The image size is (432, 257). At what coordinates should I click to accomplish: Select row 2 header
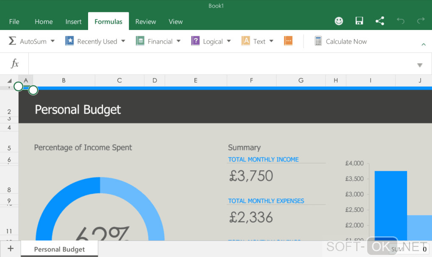pos(9,103)
